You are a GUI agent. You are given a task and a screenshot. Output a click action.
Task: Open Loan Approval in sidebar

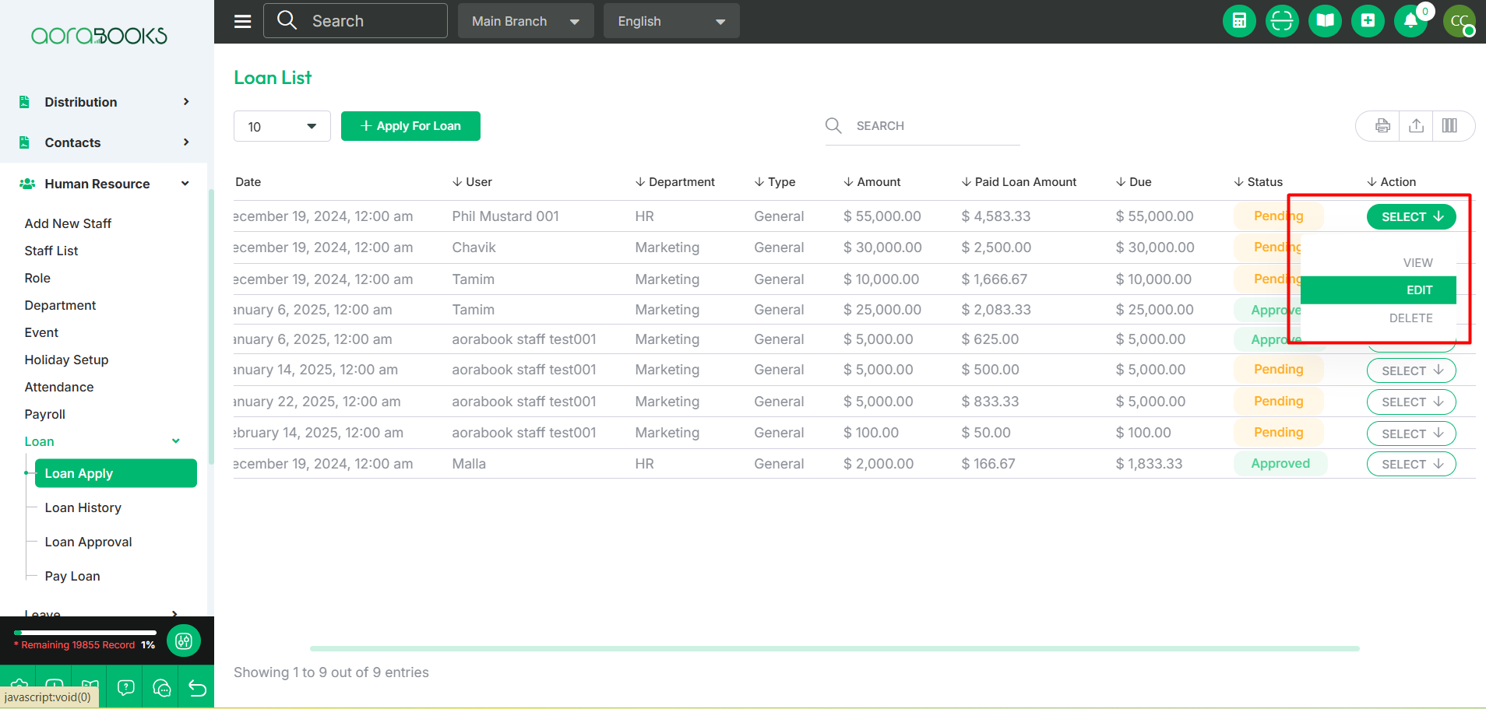(x=89, y=542)
